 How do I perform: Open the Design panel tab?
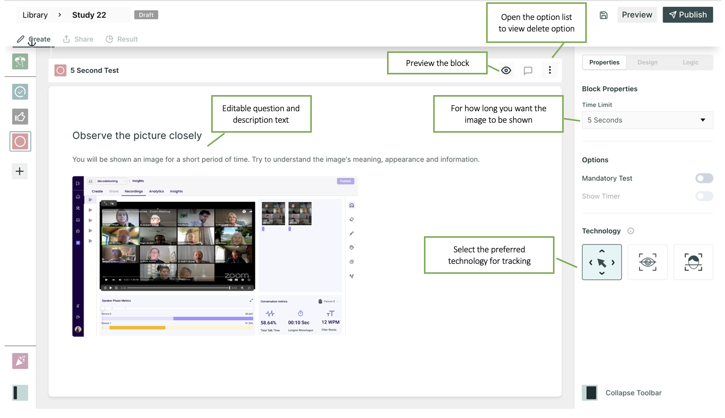pyautogui.click(x=647, y=62)
